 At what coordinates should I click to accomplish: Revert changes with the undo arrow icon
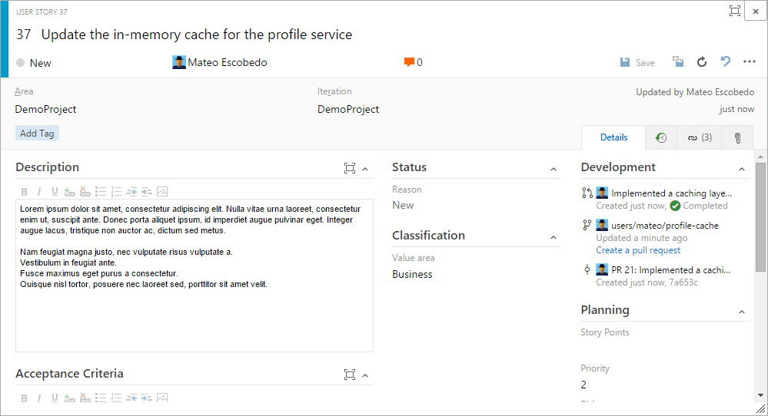726,61
